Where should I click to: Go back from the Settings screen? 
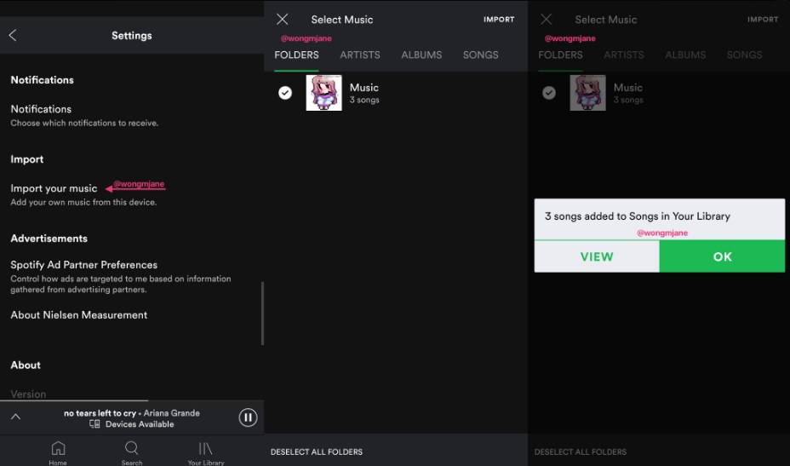(13, 36)
